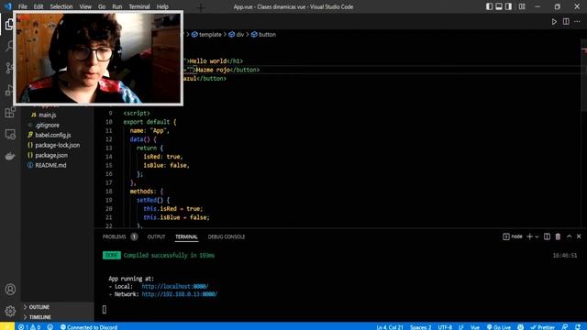Click the Prettier status bar item
This screenshot has height=330, width=587.
point(542,327)
